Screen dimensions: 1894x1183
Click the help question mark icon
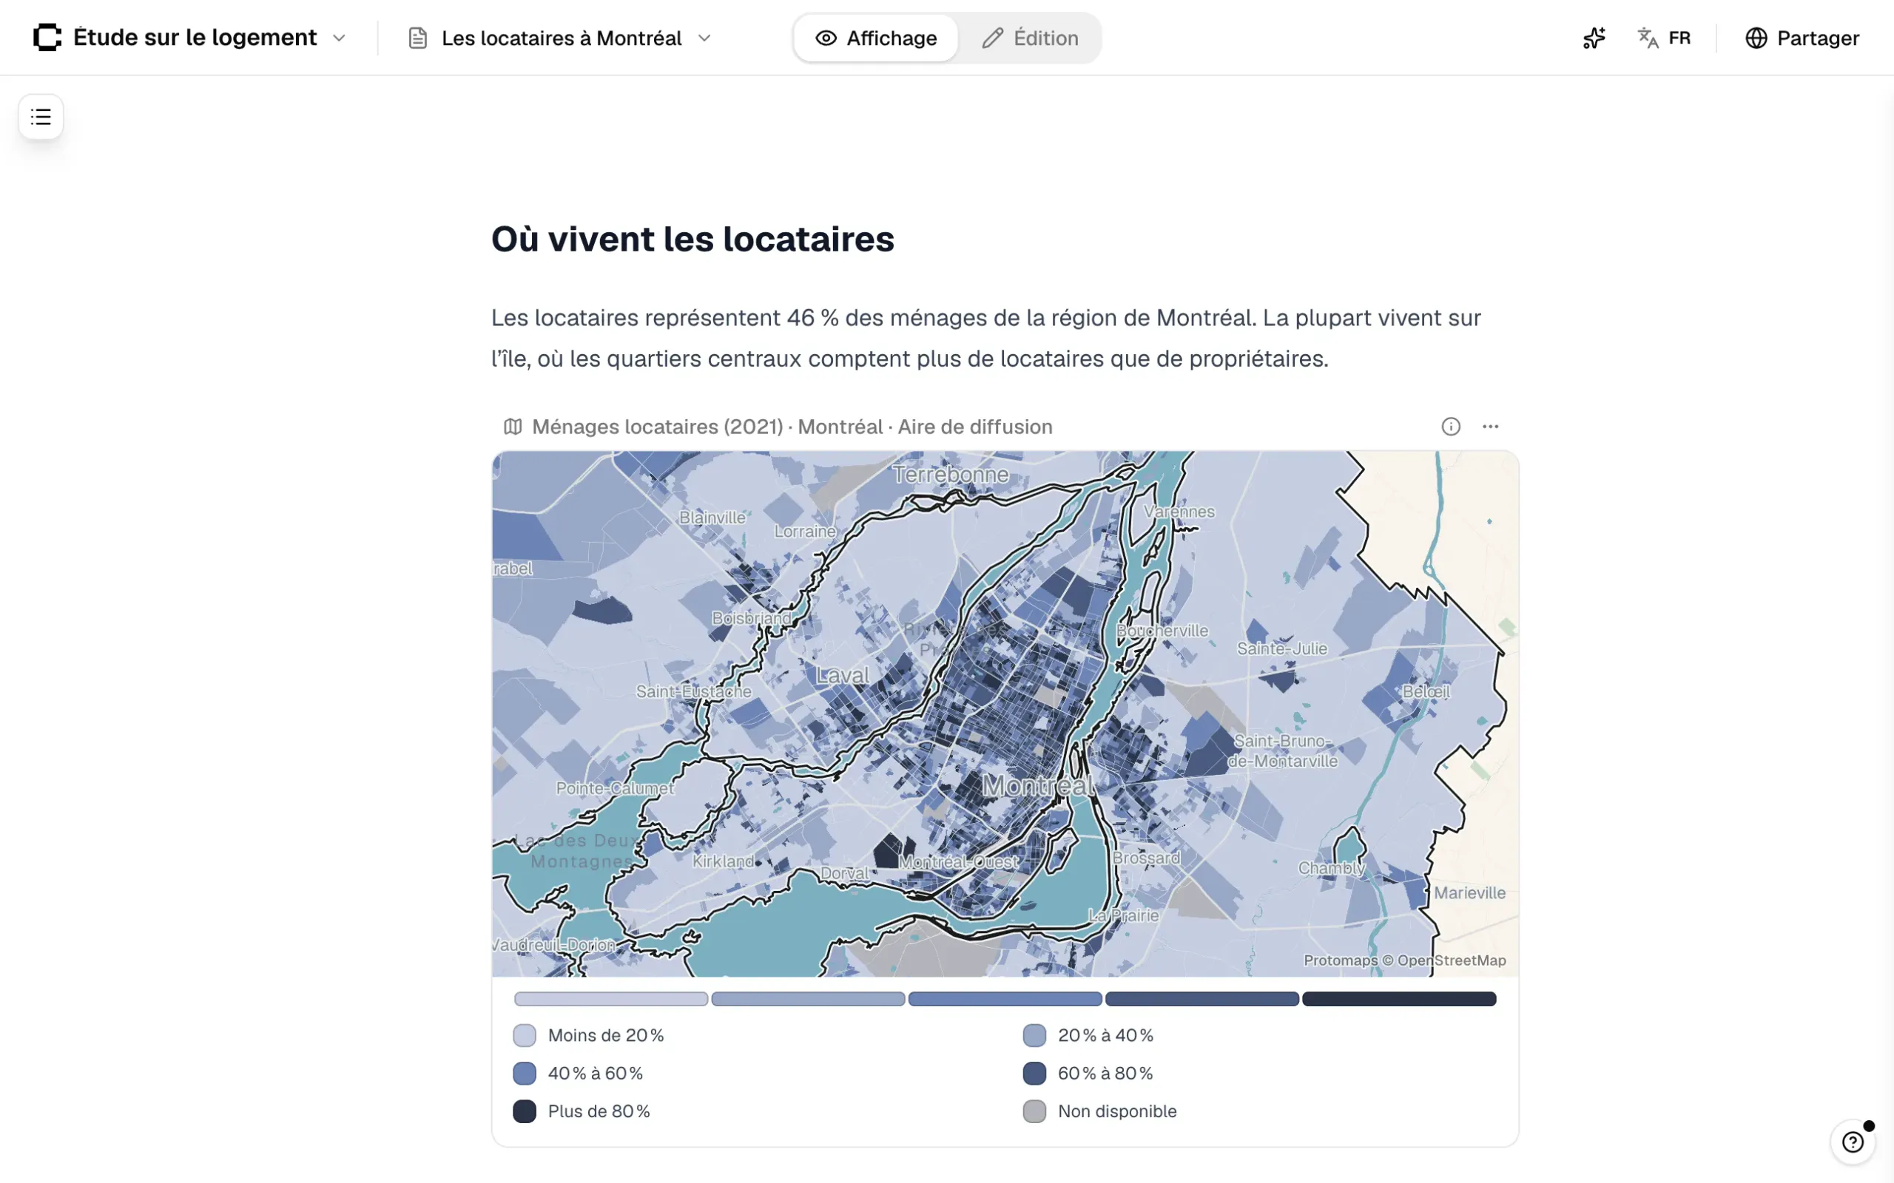click(x=1852, y=1142)
